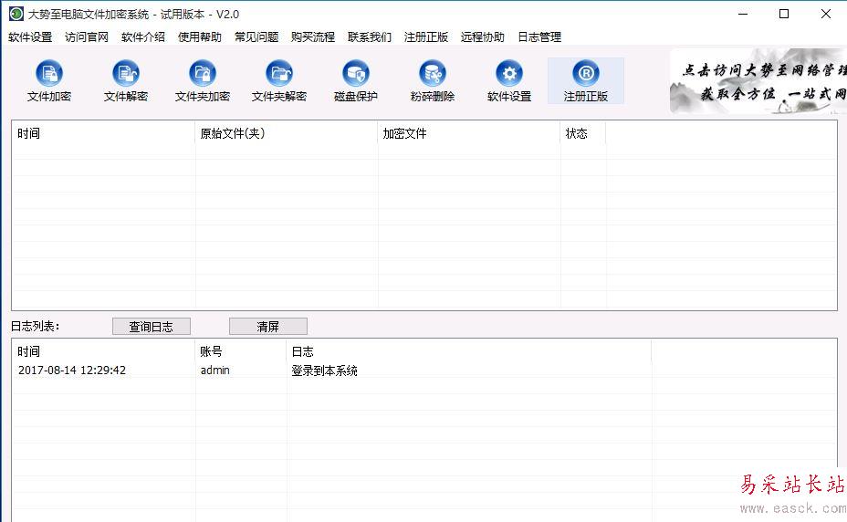This screenshot has height=522, width=847.
Task: Open the 软件设置 menu
Action: point(30,37)
